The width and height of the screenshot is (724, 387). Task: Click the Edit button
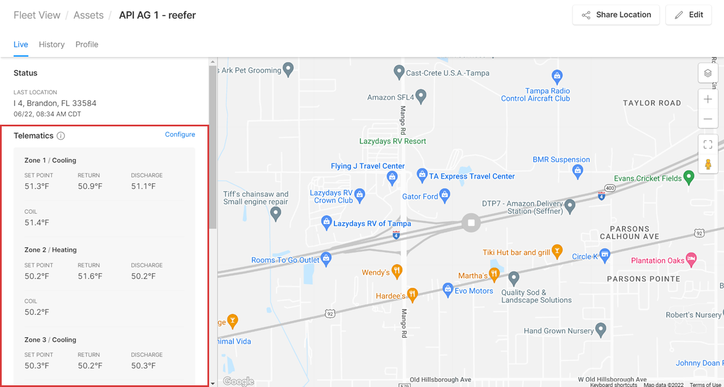tap(688, 15)
